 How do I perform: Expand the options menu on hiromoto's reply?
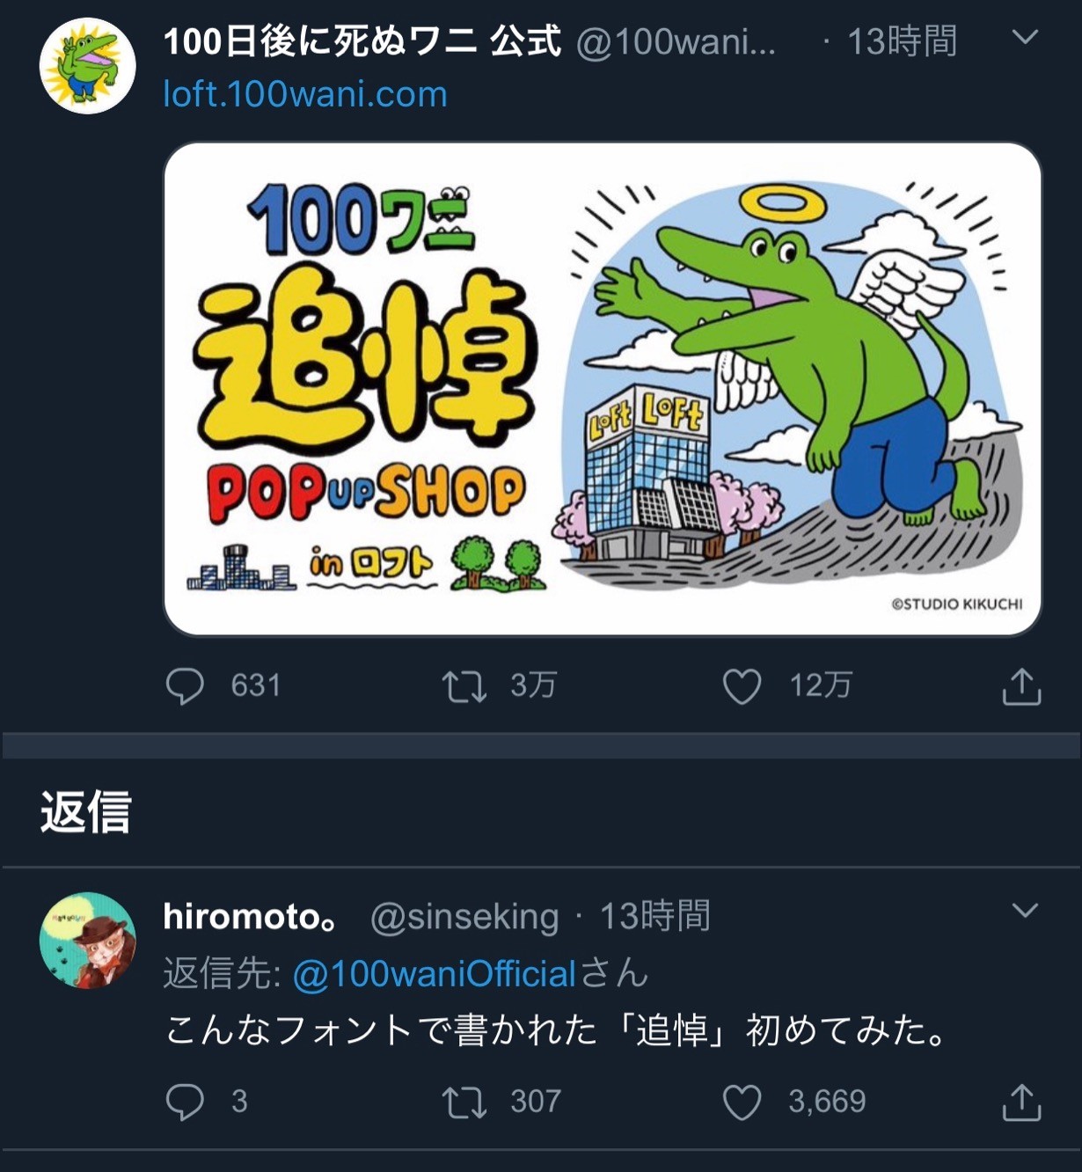coord(1026,910)
